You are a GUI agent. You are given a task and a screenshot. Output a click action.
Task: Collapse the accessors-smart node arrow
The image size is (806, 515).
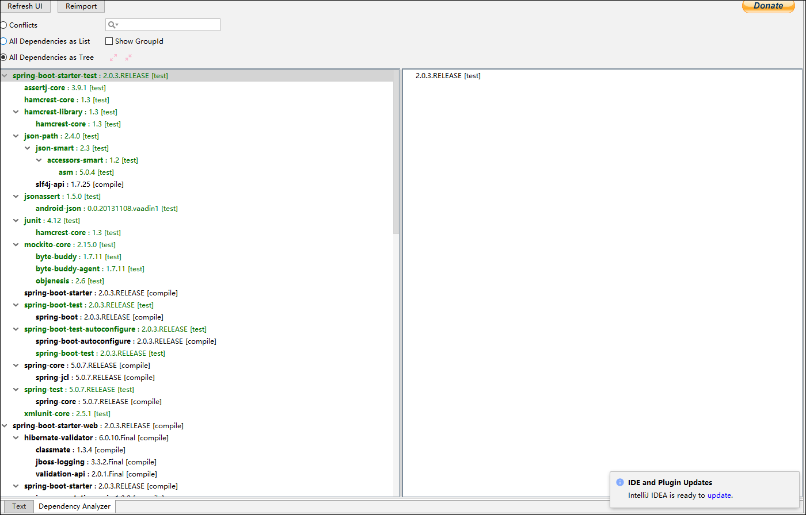coord(40,160)
